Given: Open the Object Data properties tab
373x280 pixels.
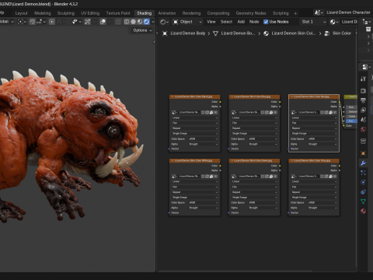Looking at the screenshot, I should 363,201.
